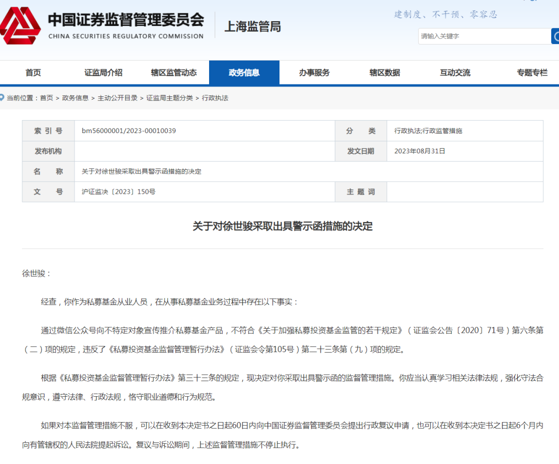Open the 办事服务 section
This screenshot has height=464, width=559.
pyautogui.click(x=314, y=72)
